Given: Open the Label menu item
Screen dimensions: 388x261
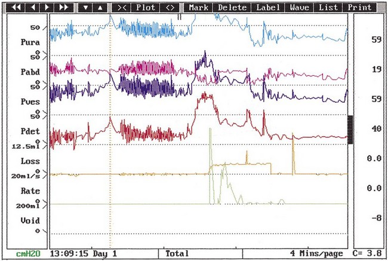Looking at the screenshot, I should point(266,8).
